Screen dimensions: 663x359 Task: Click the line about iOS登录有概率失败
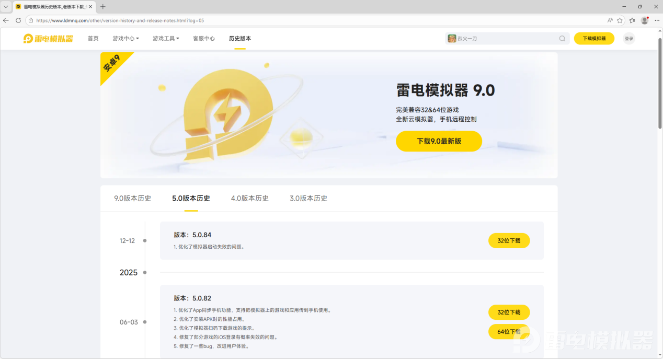point(225,337)
